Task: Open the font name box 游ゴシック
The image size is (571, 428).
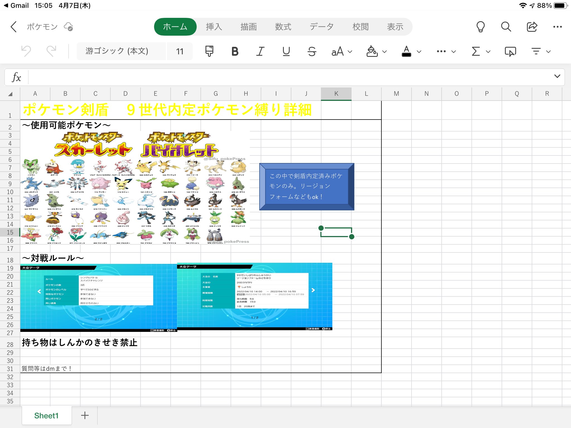Action: (x=121, y=51)
